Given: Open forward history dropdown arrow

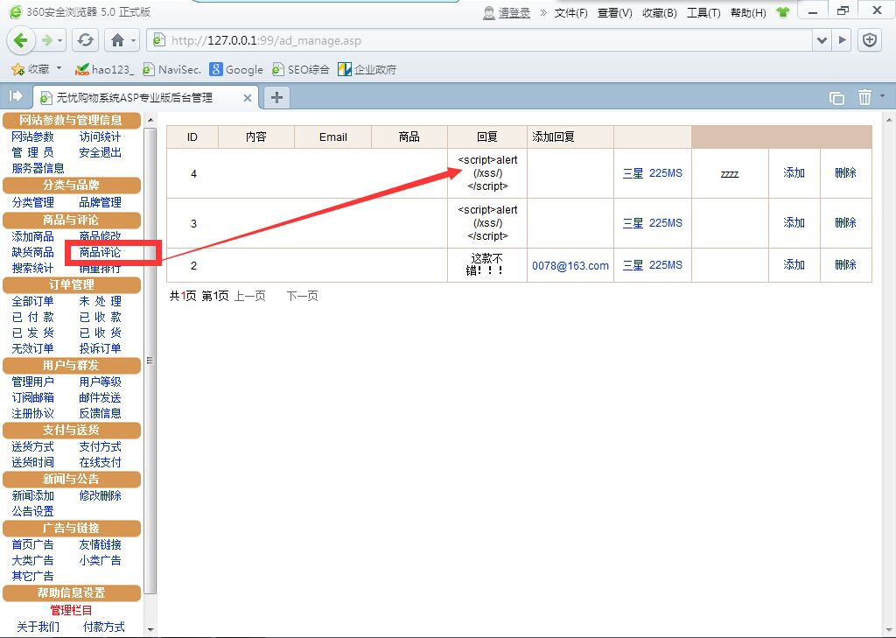Looking at the screenshot, I should (x=59, y=40).
